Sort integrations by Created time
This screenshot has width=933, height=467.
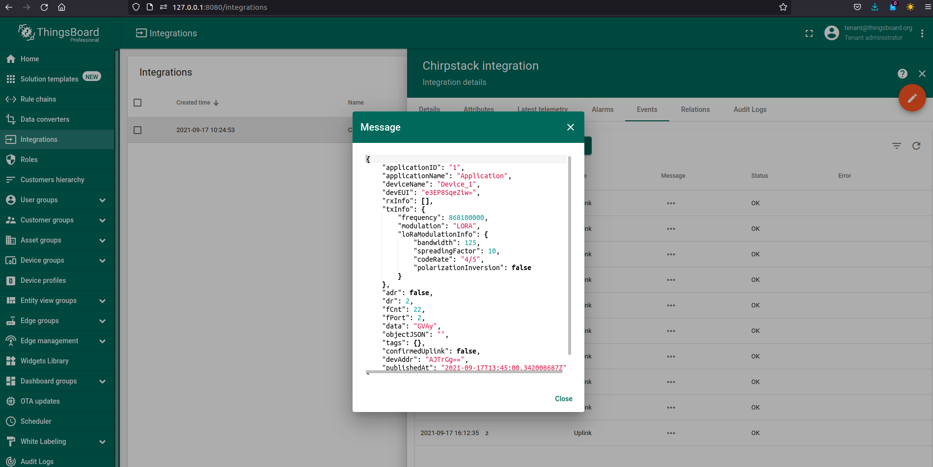197,103
